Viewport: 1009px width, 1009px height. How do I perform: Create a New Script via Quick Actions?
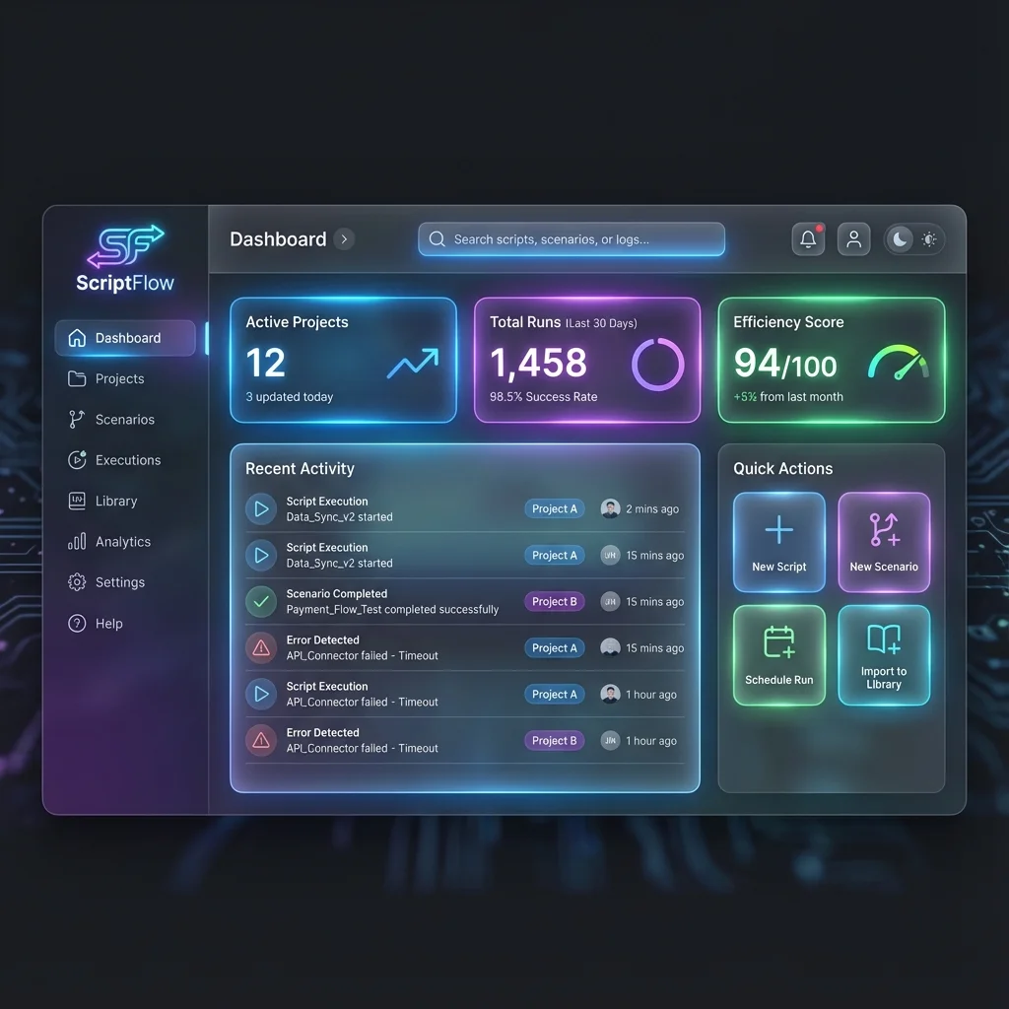778,542
